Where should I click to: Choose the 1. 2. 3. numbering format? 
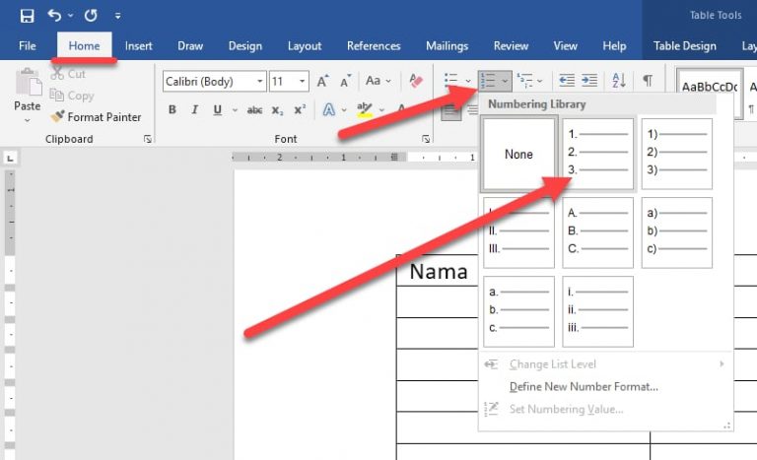tap(598, 154)
